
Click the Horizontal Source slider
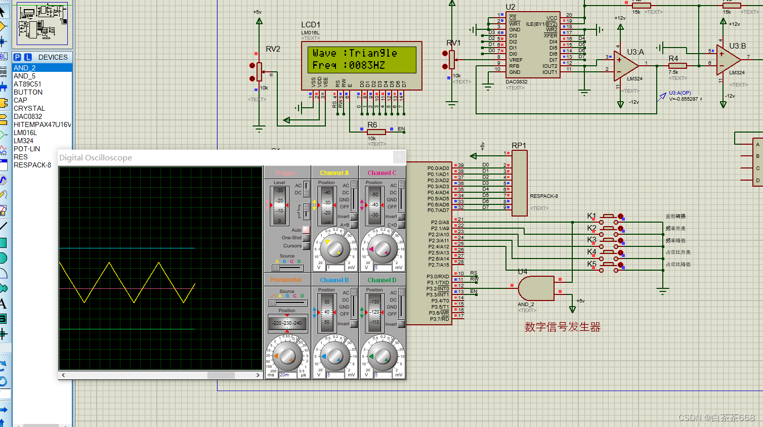pyautogui.click(x=287, y=303)
